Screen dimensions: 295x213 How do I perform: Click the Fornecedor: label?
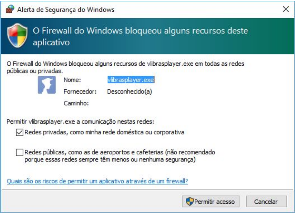coord(80,92)
